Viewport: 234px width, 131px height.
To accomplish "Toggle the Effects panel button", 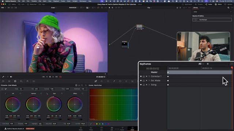I will point(218,4).
